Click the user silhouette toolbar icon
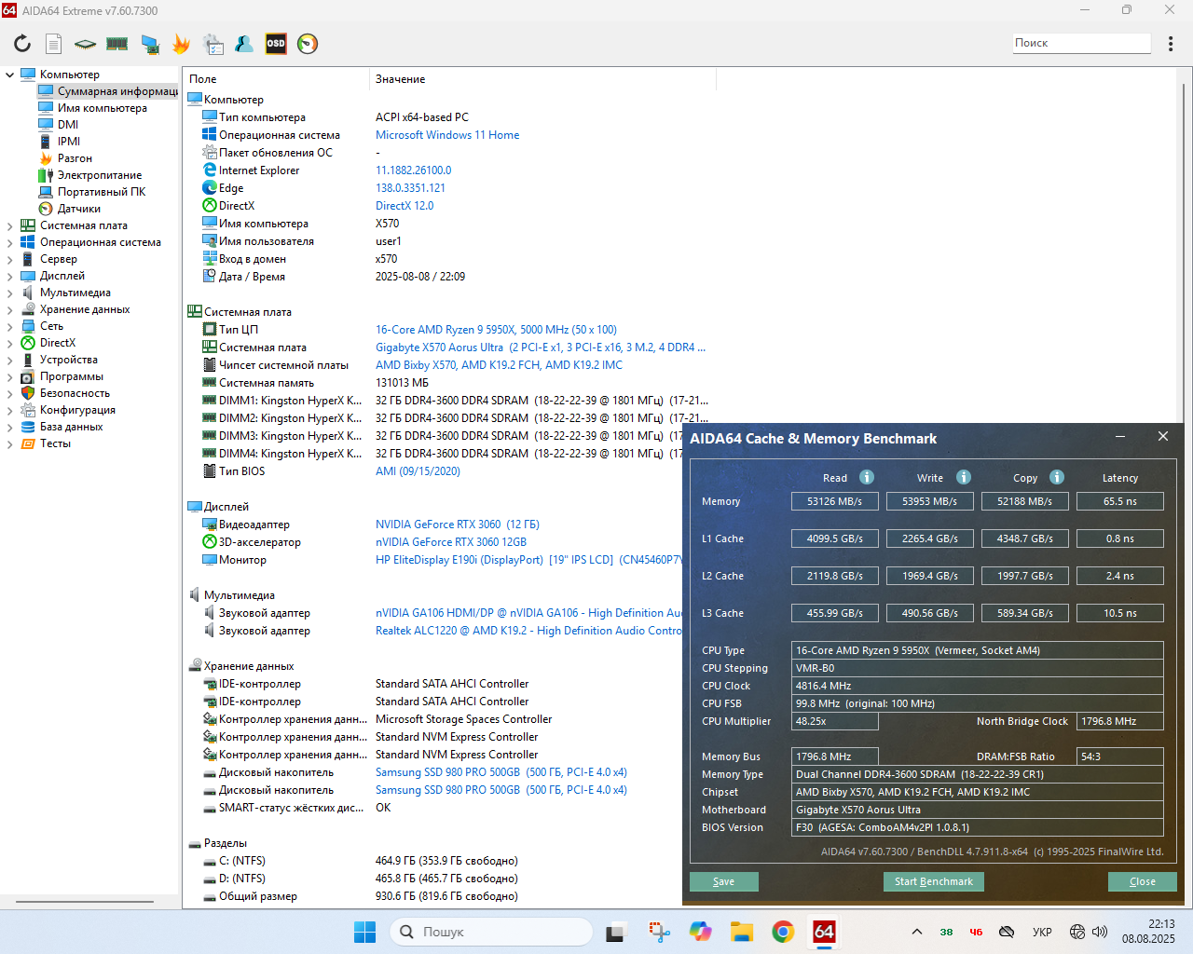1193x954 pixels. (x=244, y=44)
